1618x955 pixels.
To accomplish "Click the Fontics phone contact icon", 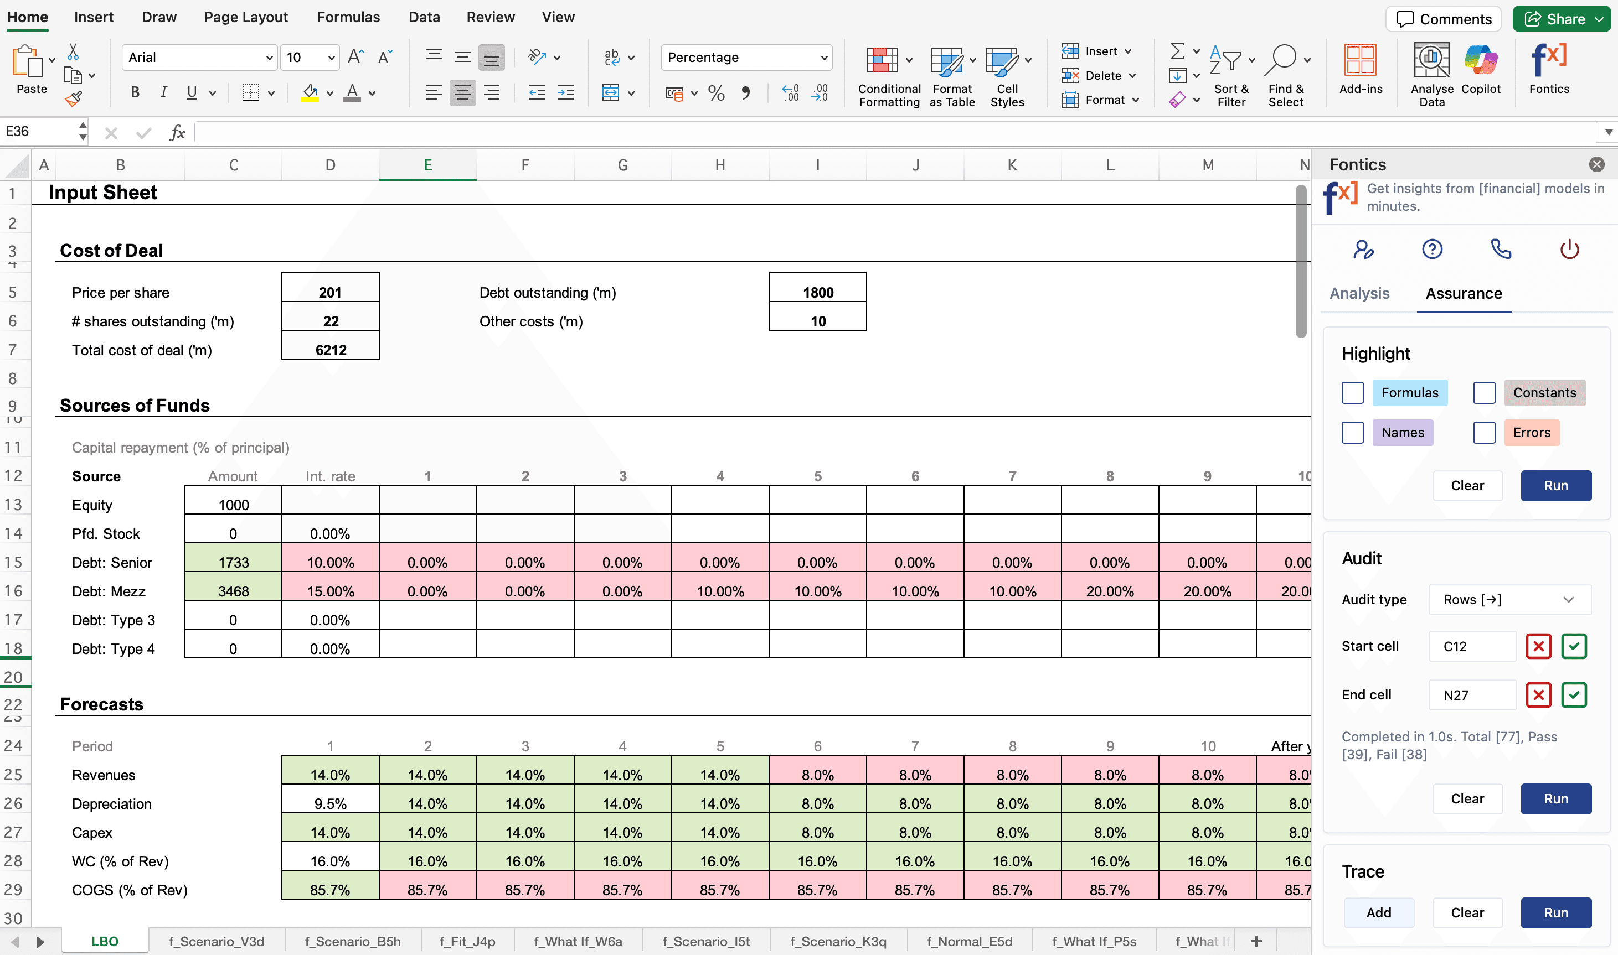I will pos(1501,249).
